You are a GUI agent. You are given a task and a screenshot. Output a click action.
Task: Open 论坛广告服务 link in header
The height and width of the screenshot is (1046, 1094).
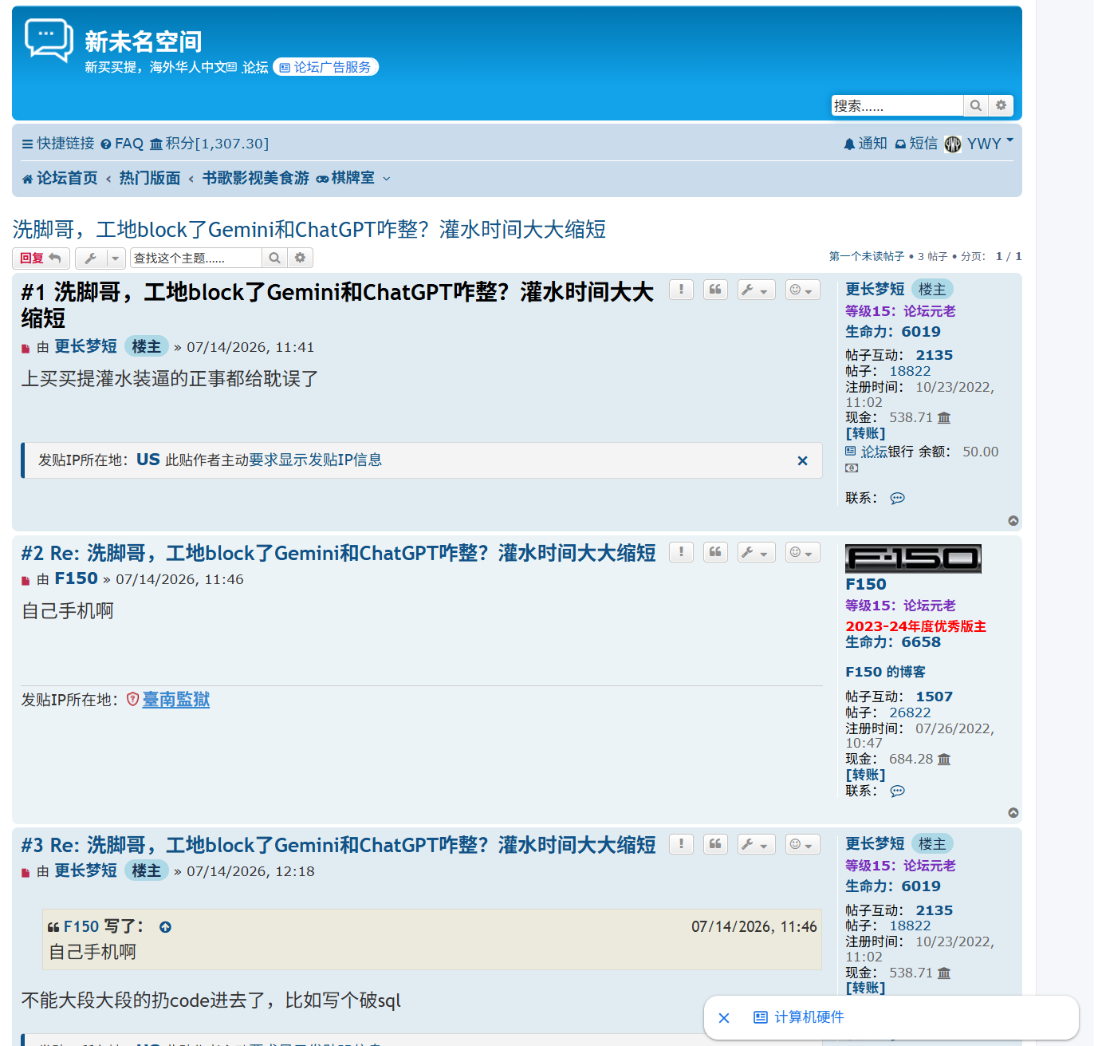[325, 67]
